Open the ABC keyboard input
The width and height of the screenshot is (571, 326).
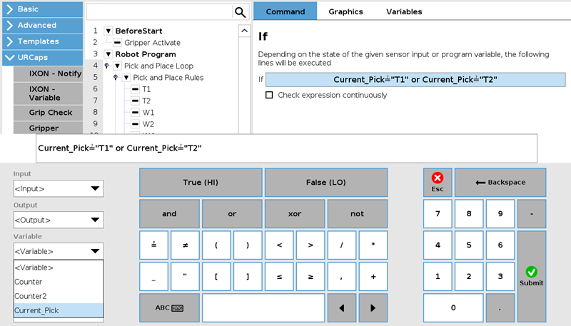pos(169,307)
